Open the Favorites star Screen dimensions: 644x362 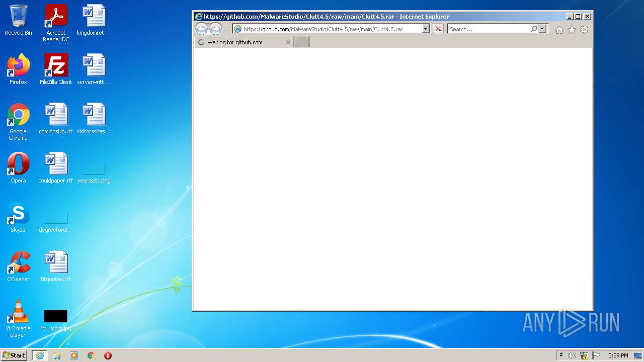click(x=572, y=30)
